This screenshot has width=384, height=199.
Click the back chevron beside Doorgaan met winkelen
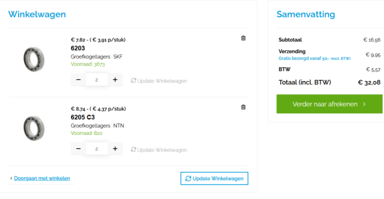pyautogui.click(x=11, y=178)
